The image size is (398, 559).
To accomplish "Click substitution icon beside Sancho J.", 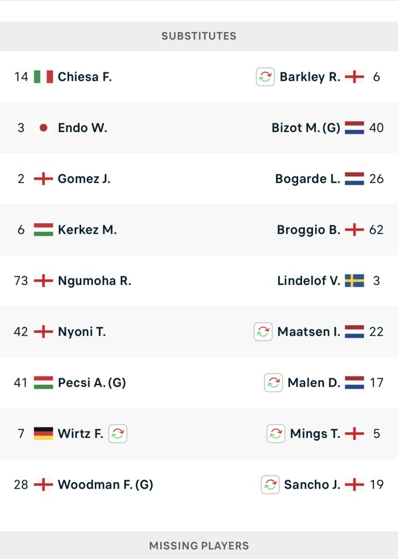I will 270,485.
